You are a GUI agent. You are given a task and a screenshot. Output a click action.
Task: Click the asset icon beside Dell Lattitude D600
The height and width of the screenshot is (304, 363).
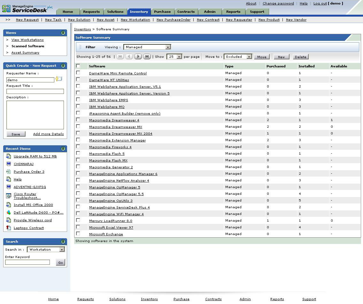pyautogui.click(x=8, y=213)
